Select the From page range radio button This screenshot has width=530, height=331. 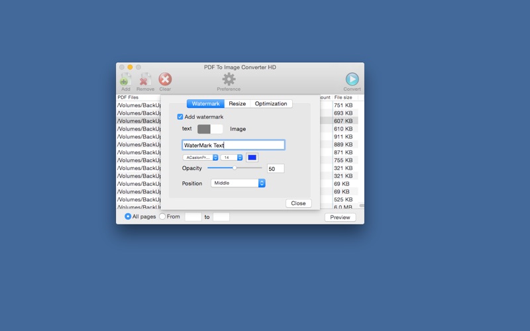tap(162, 216)
